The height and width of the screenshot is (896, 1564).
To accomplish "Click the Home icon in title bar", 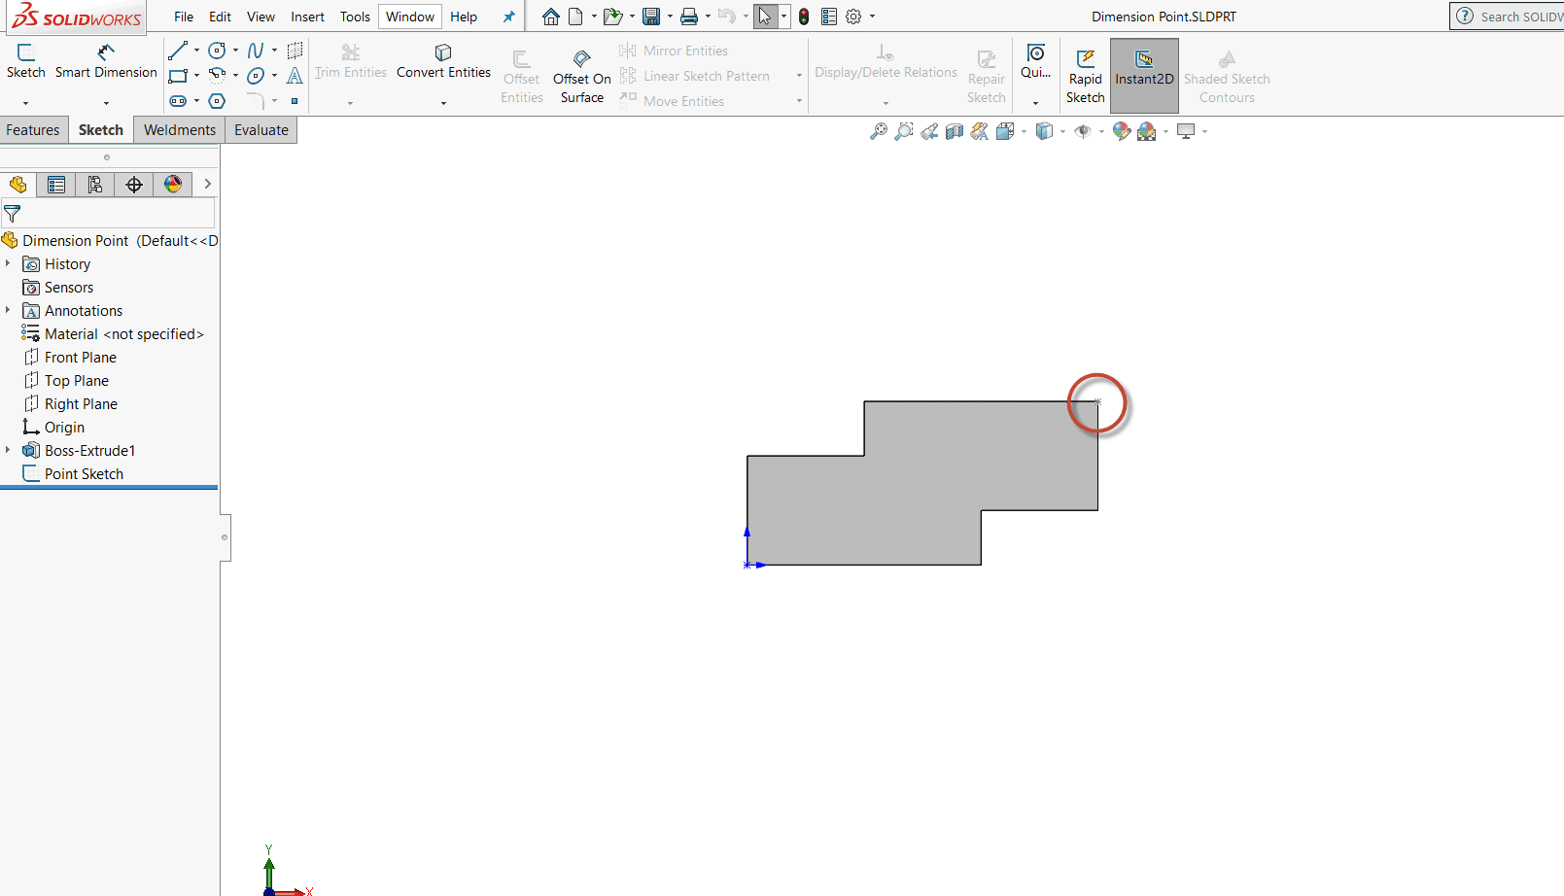I will [x=551, y=17].
